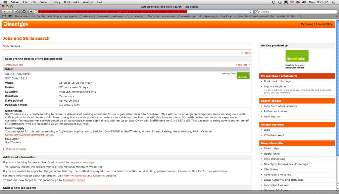Image resolution: width=339 pixels, height=194 pixels.
Task: Open the display menu bar icon
Action: click(286, 2)
